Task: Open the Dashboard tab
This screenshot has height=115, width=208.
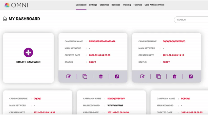Action: click(x=81, y=5)
